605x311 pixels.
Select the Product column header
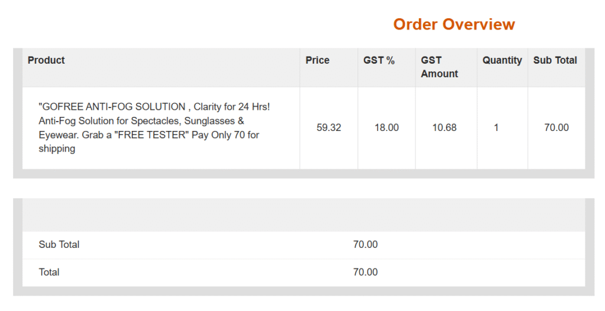46,60
